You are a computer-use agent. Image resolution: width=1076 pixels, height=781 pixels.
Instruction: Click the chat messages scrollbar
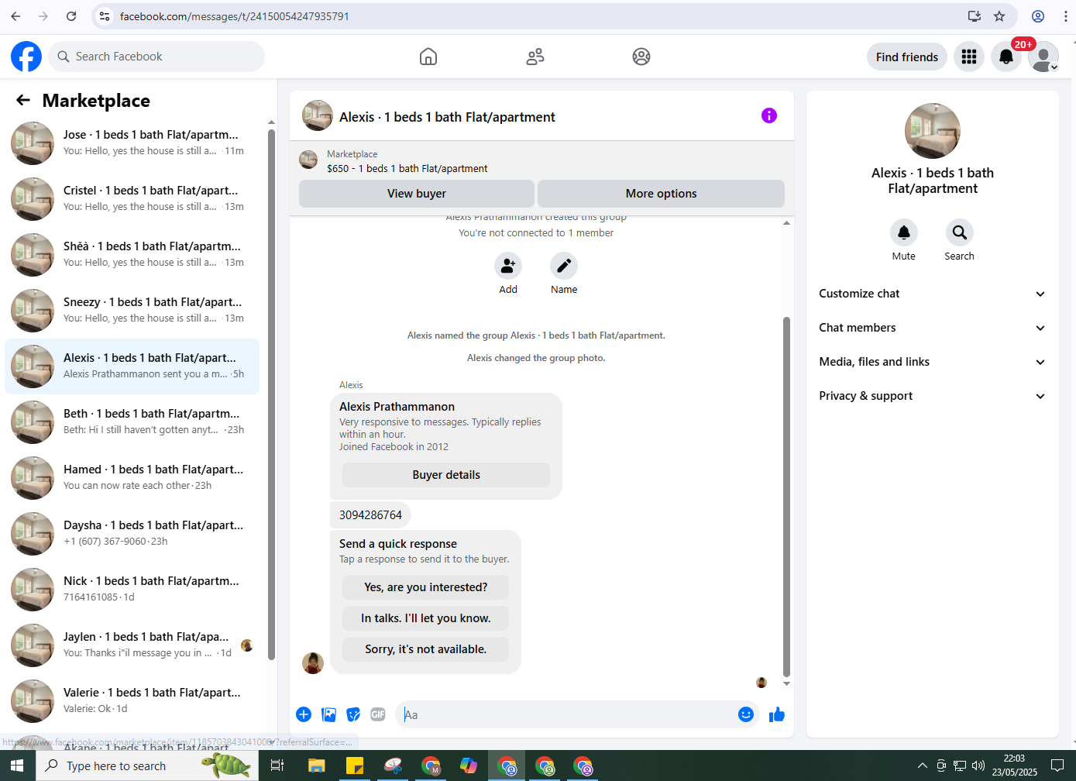[786, 497]
